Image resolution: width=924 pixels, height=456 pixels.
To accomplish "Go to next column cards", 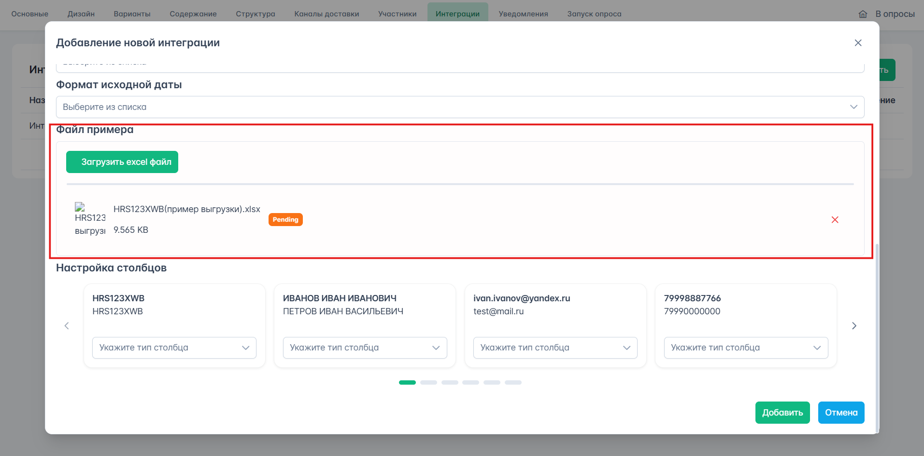I will 854,326.
